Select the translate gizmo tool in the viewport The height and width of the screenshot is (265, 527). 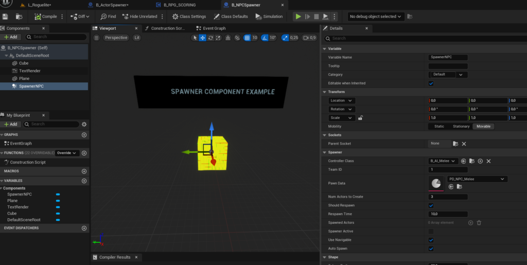(203, 38)
